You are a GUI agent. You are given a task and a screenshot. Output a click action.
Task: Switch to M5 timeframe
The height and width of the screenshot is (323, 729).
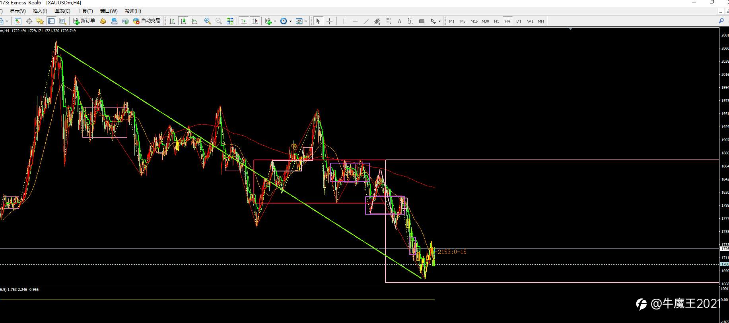[463, 21]
